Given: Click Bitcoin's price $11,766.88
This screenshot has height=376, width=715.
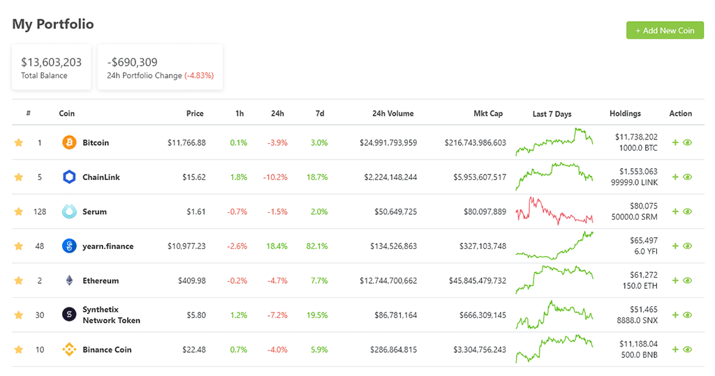Looking at the screenshot, I should click(x=186, y=142).
